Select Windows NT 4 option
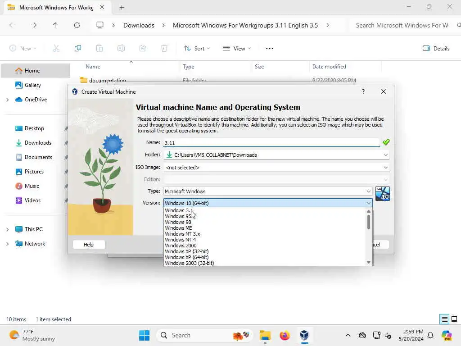 point(266,240)
